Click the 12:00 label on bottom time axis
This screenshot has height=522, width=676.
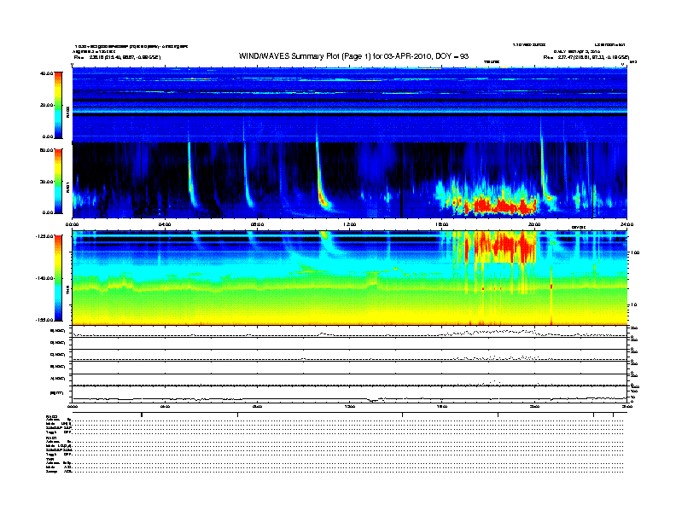pos(350,406)
